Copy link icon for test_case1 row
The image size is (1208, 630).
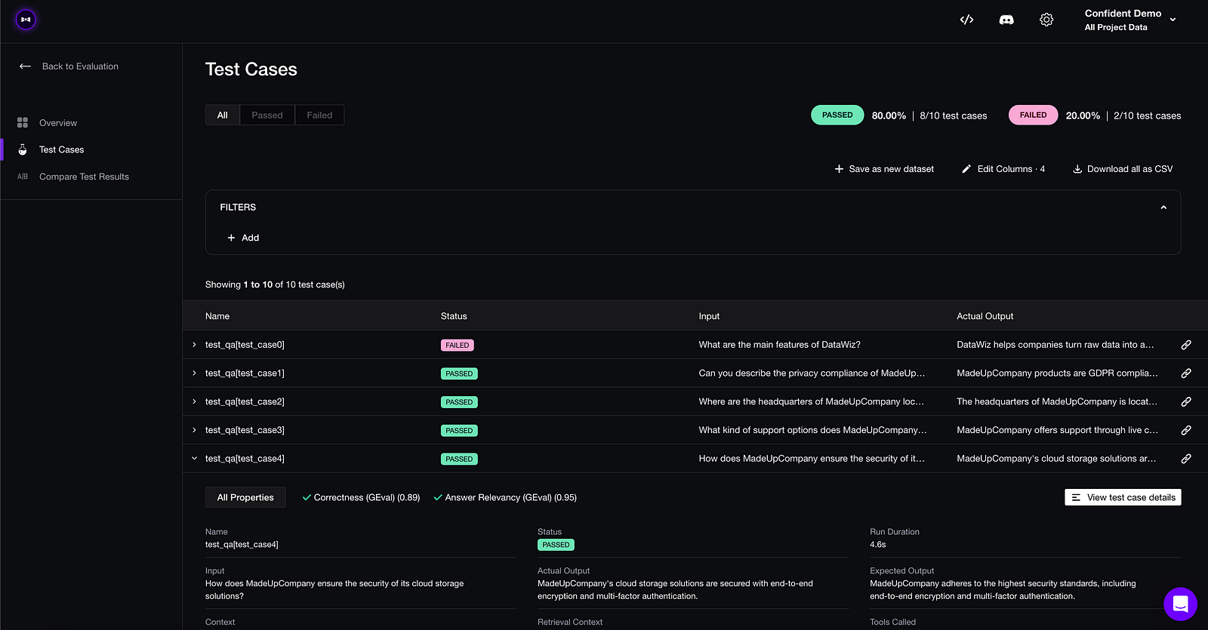point(1186,373)
